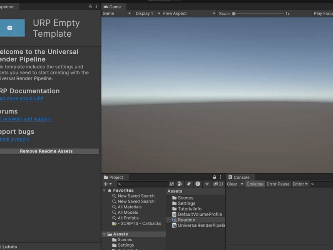This screenshot has width=333, height=250.
Task: Toggle Collapse in the Console
Action: click(x=255, y=184)
